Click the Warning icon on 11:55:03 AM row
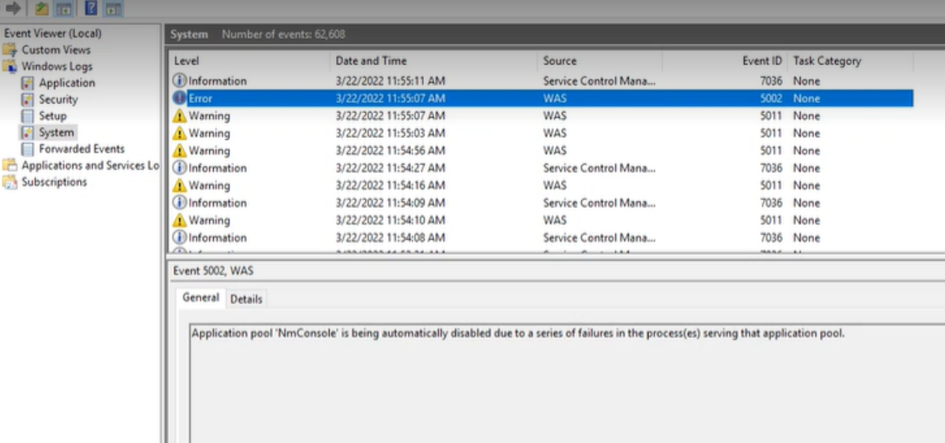Viewport: 945px width, 443px height. point(180,133)
